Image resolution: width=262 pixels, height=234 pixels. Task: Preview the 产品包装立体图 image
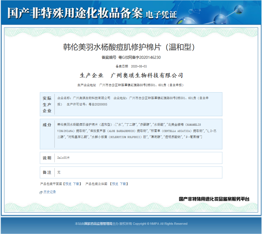(x=115, y=184)
